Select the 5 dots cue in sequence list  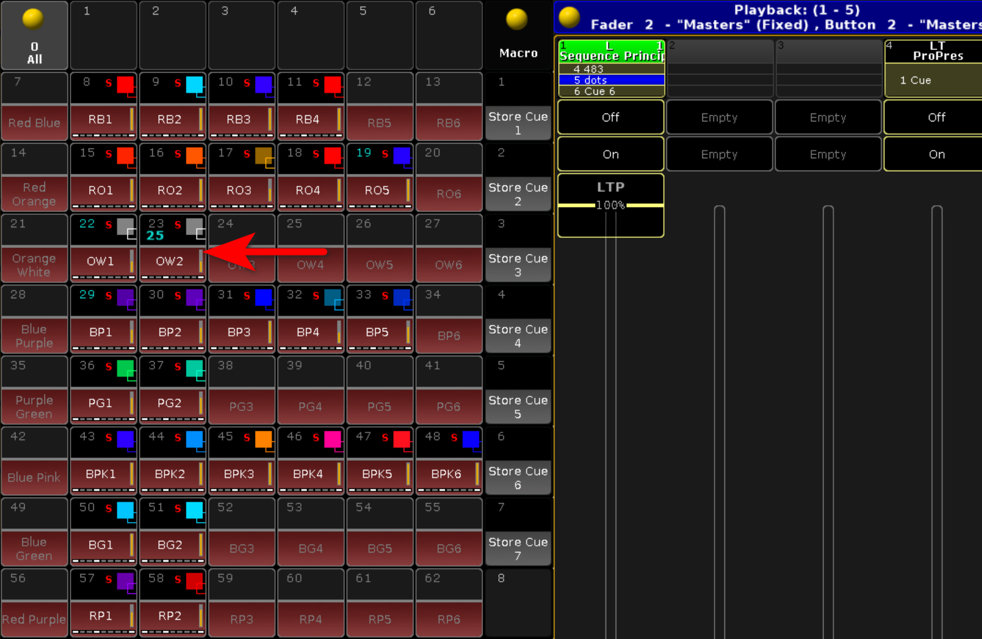point(611,80)
